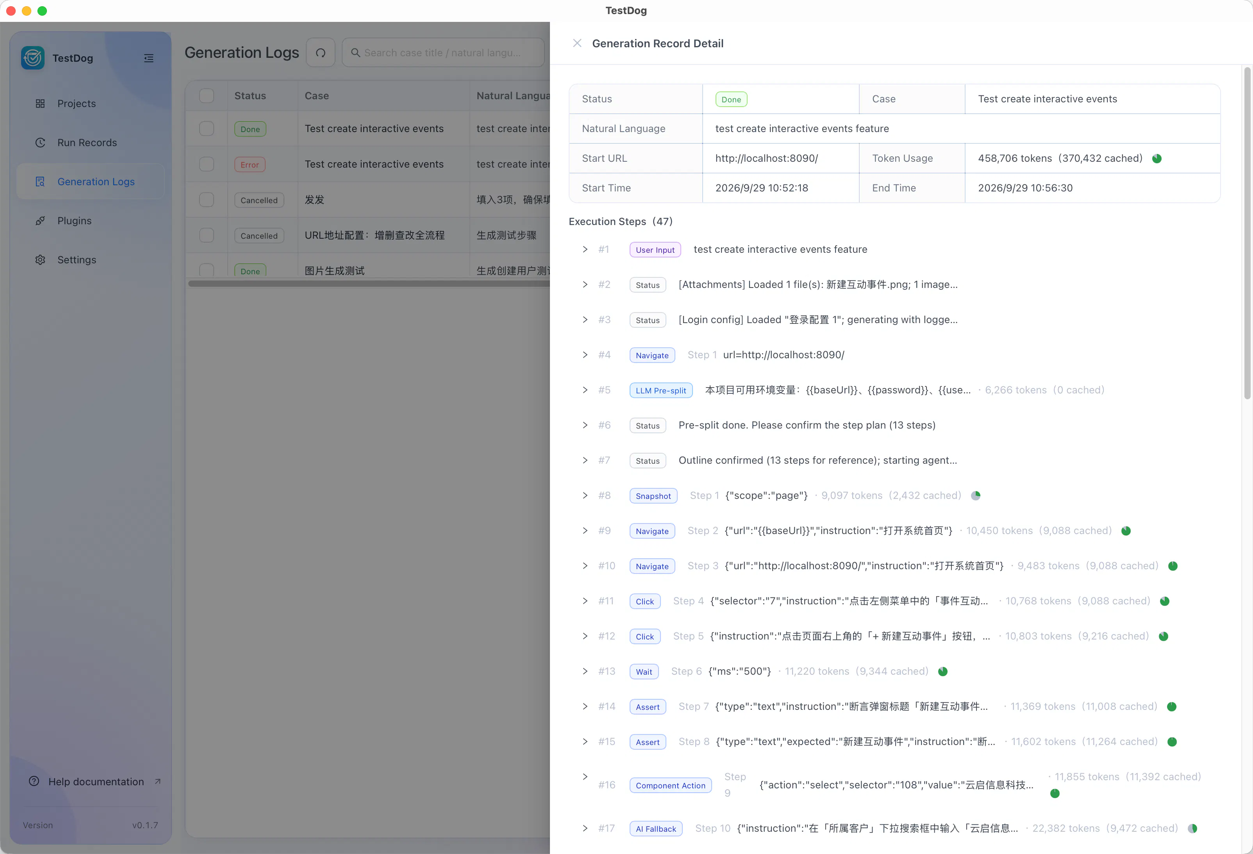Open the Help documentation link
Screen dimensions: 1253x854
tap(95, 781)
